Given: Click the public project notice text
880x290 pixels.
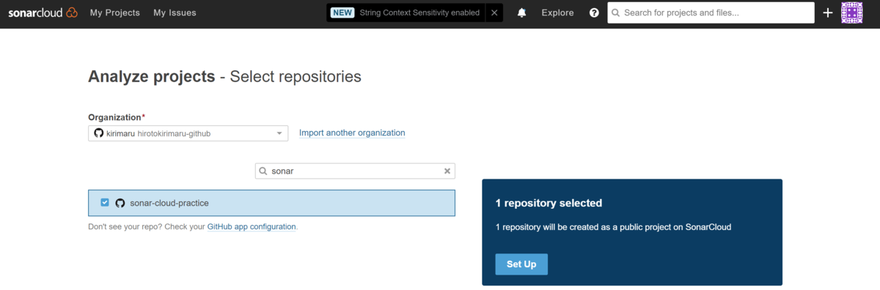Looking at the screenshot, I should (613, 227).
